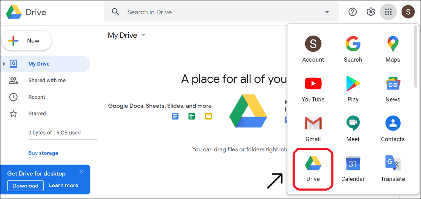The height and width of the screenshot is (199, 421).
Task: Open YouTube from the apps panel
Action: click(313, 89)
